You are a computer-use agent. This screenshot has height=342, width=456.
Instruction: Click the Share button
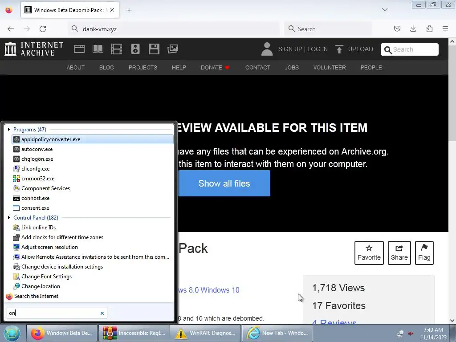(399, 253)
